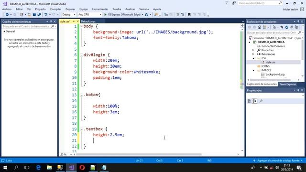306x172 pixels.
Task: Select background.jpg in Solution Explorer
Action: coord(275,75)
